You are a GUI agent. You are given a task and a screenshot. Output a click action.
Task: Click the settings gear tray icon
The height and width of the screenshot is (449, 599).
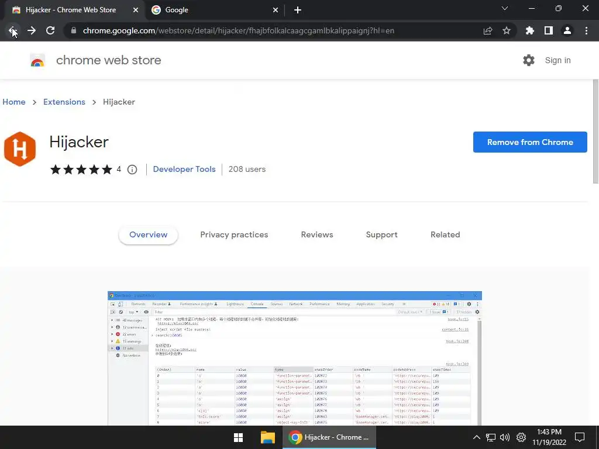pyautogui.click(x=521, y=437)
